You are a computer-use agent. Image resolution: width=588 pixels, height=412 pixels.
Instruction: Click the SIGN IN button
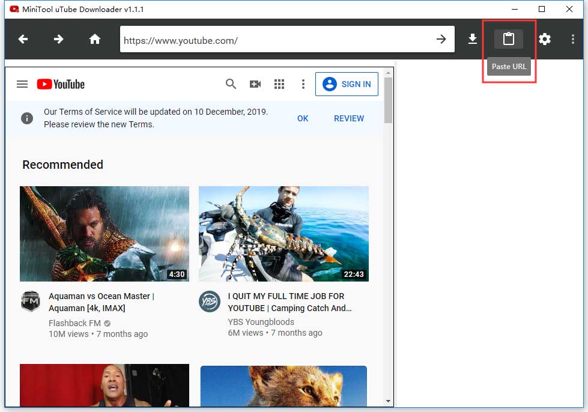tap(347, 84)
